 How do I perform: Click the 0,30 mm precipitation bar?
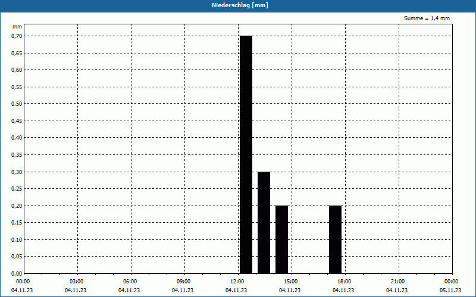264,222
